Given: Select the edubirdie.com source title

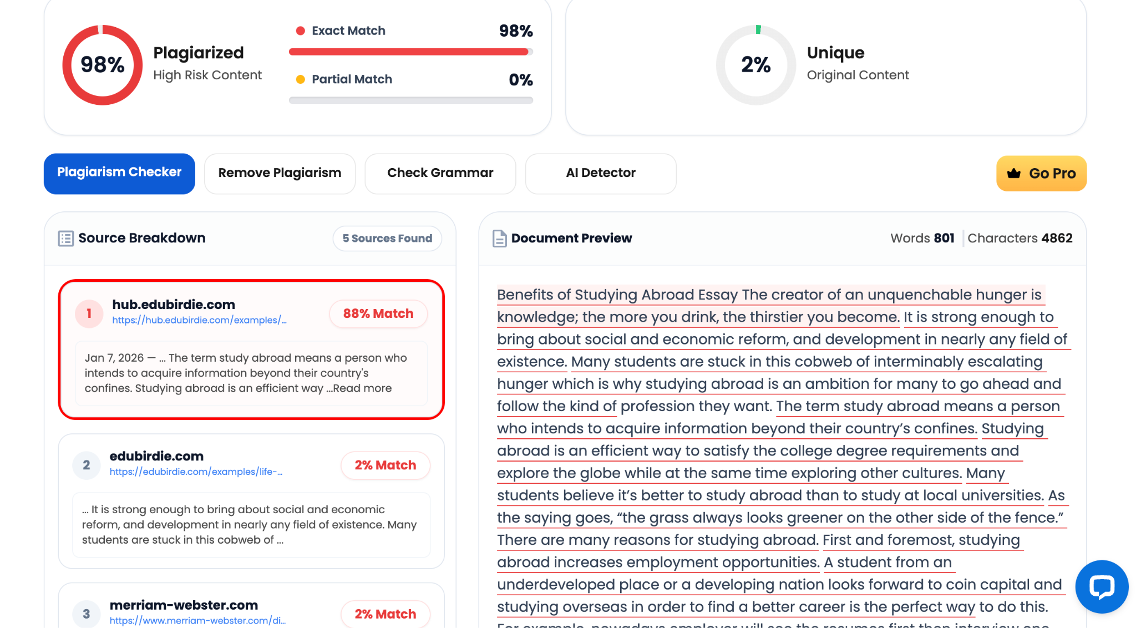Looking at the screenshot, I should [156, 456].
